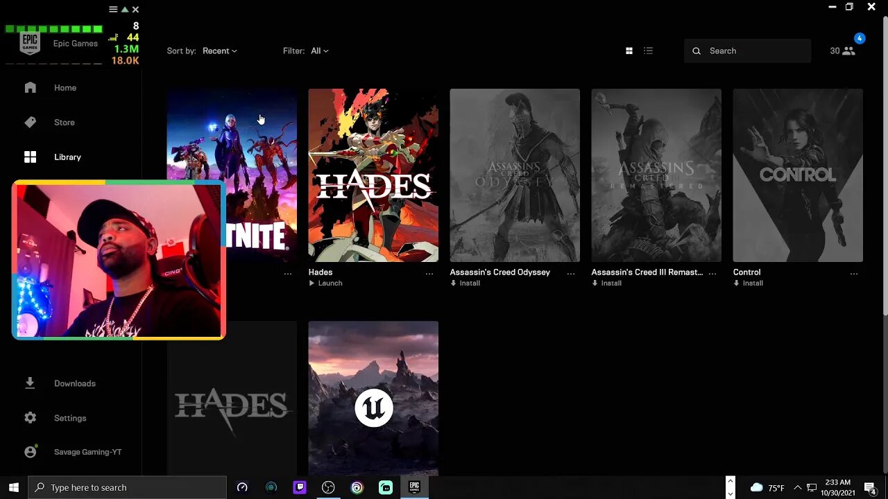
Task: Open the Windows Start menu
Action: click(x=14, y=487)
